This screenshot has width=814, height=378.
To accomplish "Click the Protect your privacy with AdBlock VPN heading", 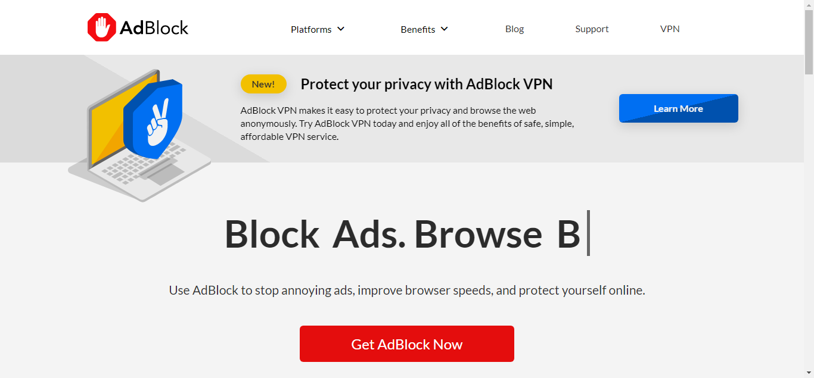I will click(x=427, y=84).
